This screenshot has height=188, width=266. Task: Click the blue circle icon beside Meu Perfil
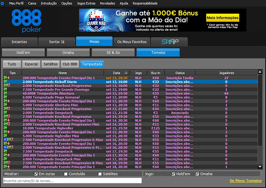tap(2, 3)
